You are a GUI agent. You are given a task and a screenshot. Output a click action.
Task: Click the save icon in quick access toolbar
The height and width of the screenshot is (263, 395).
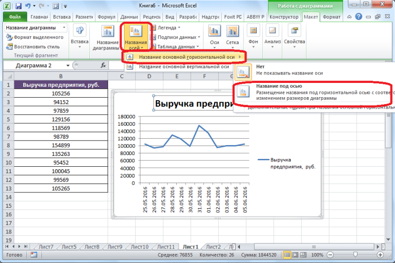(18, 6)
